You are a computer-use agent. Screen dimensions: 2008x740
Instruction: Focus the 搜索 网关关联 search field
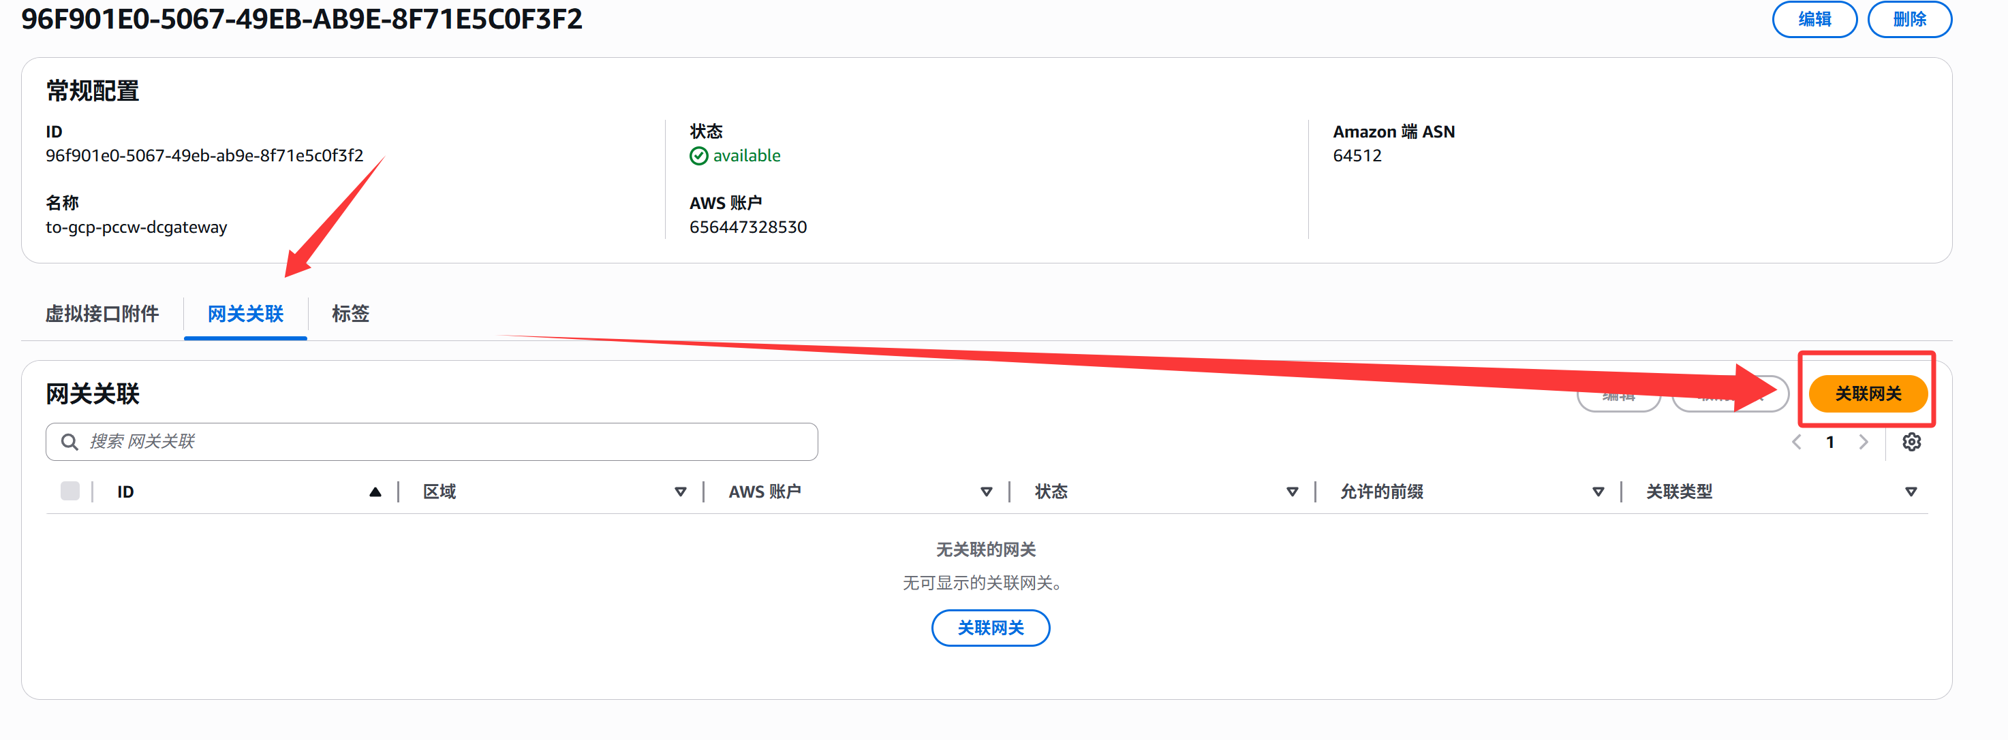[x=431, y=442]
